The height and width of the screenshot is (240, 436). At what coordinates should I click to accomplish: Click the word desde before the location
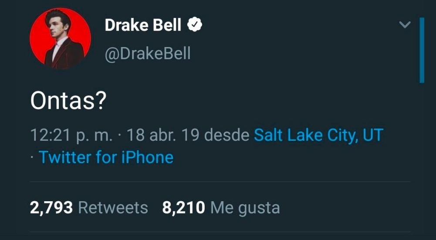tap(226, 135)
